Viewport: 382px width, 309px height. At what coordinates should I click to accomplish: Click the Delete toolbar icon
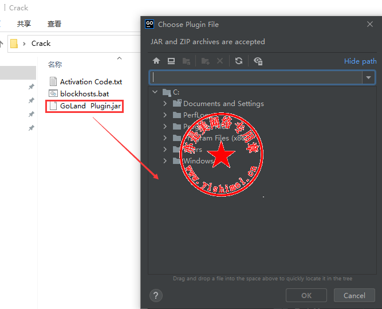pos(220,61)
